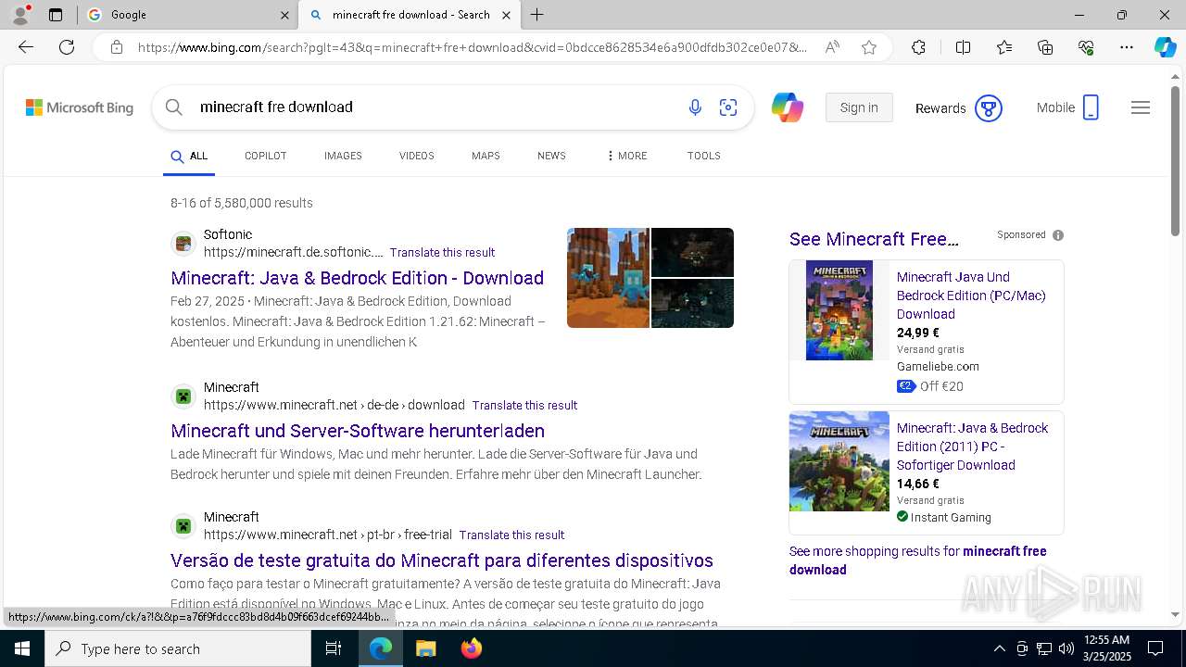This screenshot has width=1186, height=667.
Task: Open Minecraft und Server-Software herunterladen result
Action: click(x=358, y=431)
